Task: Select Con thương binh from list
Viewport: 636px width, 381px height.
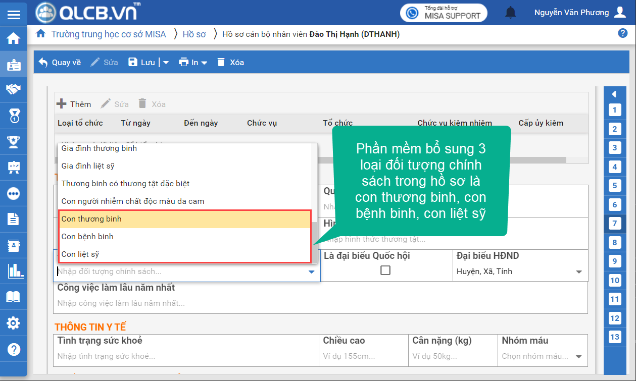Action: 184,219
